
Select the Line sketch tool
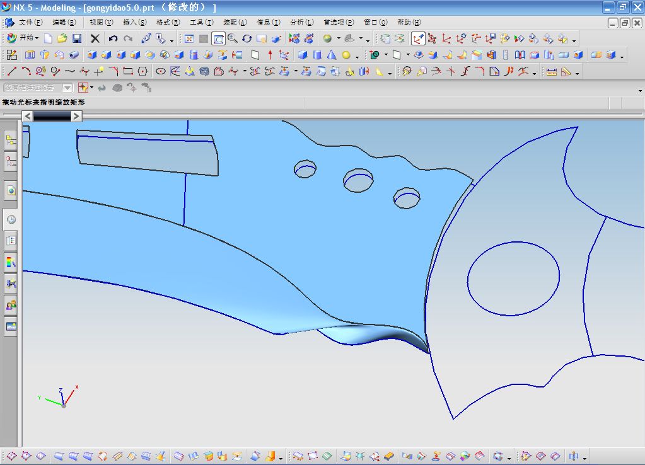[x=12, y=71]
